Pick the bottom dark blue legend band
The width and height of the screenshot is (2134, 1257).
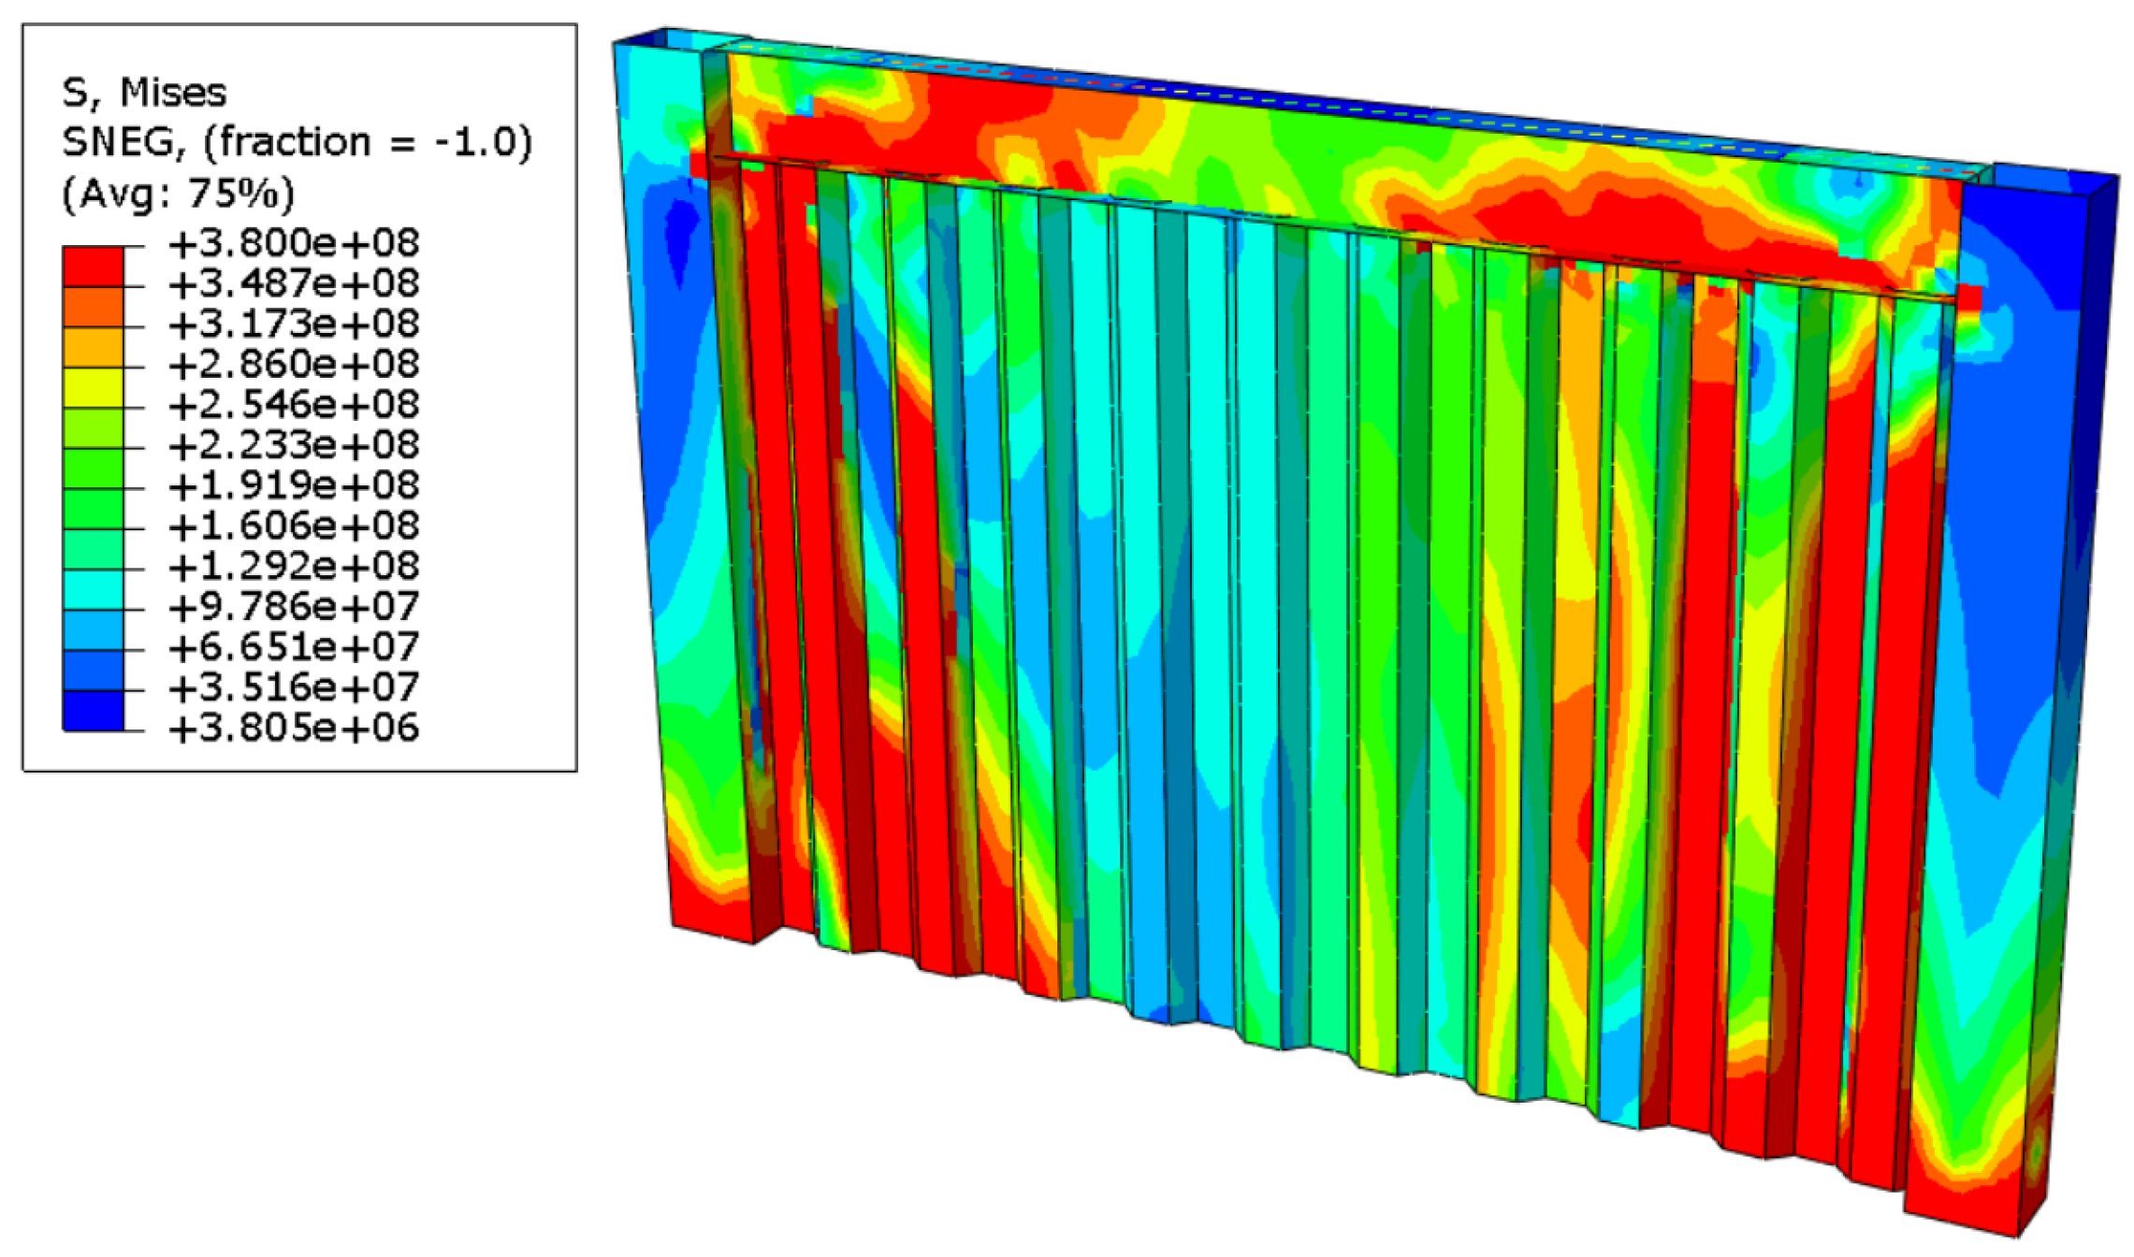pos(93,711)
